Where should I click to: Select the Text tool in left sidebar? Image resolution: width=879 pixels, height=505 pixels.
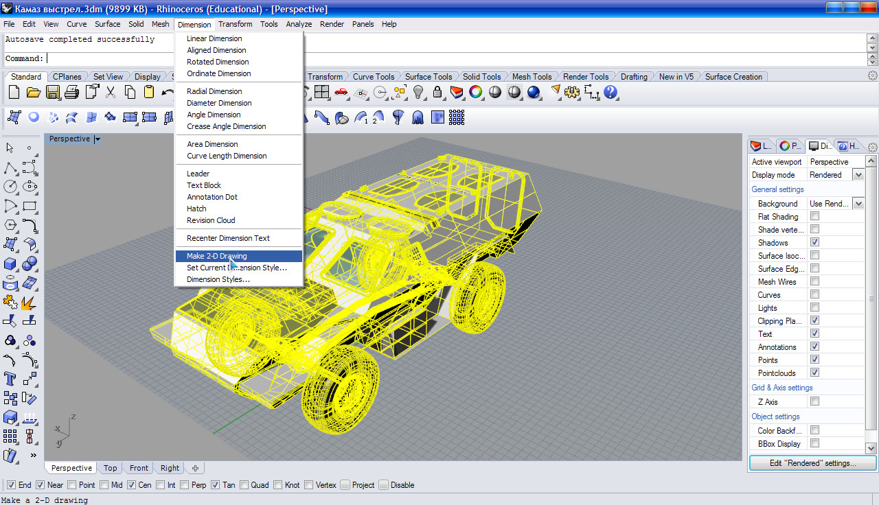pyautogui.click(x=10, y=378)
